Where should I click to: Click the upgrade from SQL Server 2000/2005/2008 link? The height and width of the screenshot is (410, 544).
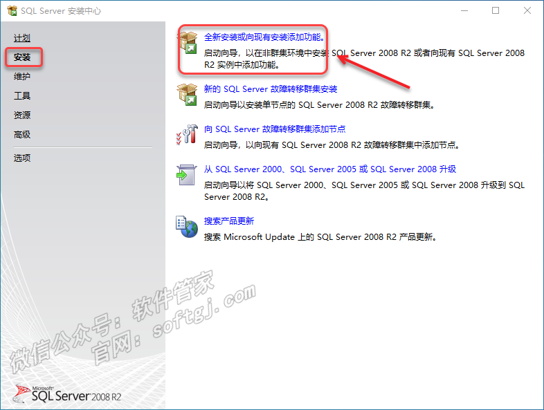point(330,169)
